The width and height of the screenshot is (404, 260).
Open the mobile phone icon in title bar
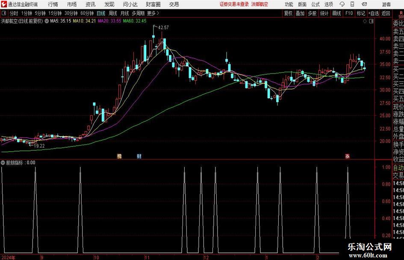click(x=352, y=4)
